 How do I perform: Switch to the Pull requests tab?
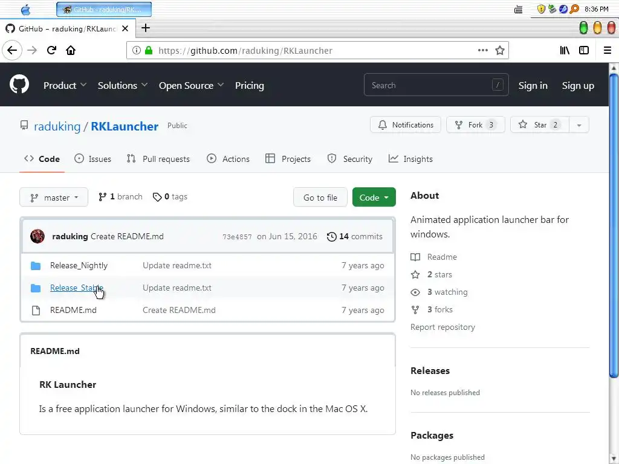[158, 159]
